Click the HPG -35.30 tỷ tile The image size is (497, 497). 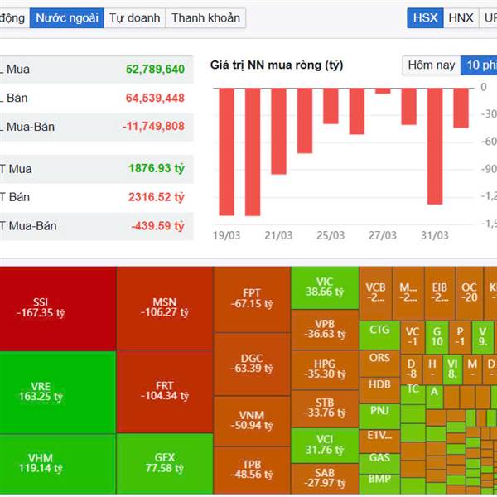325,370
